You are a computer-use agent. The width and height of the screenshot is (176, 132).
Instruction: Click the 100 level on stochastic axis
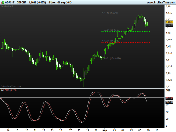(x=168, y=90)
